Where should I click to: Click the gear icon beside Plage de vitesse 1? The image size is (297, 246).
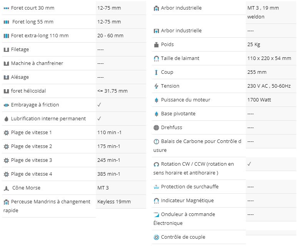coord(6,133)
